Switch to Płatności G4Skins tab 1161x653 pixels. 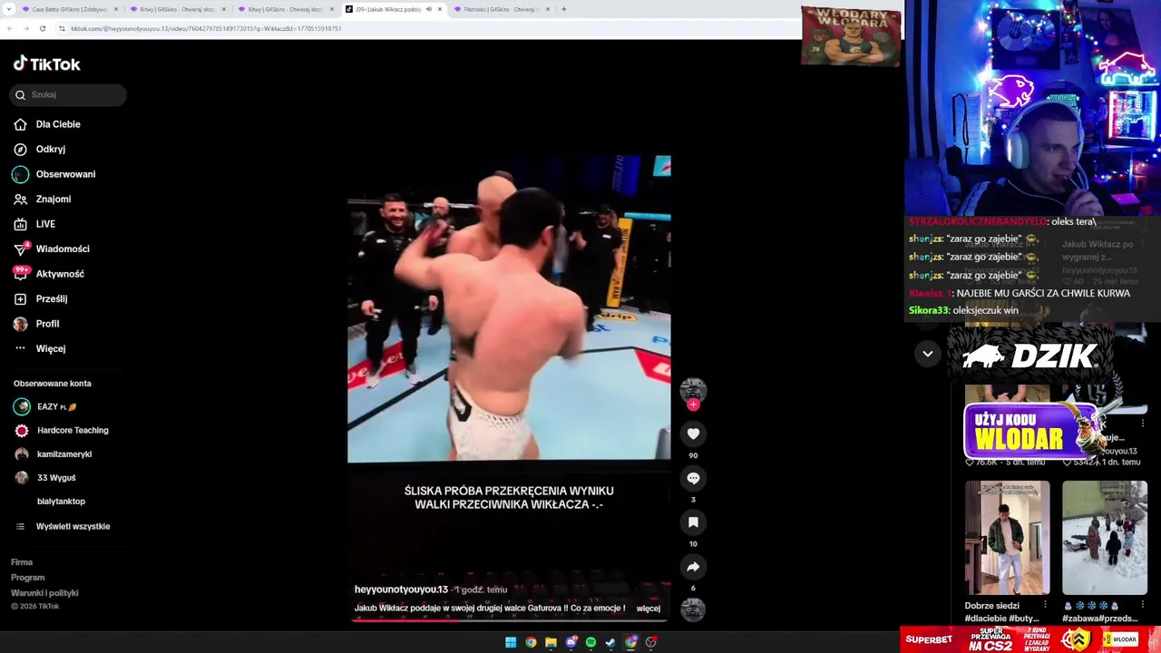pyautogui.click(x=501, y=9)
